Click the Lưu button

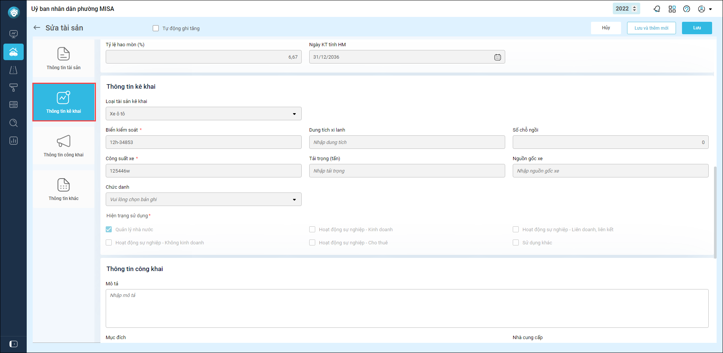(697, 28)
